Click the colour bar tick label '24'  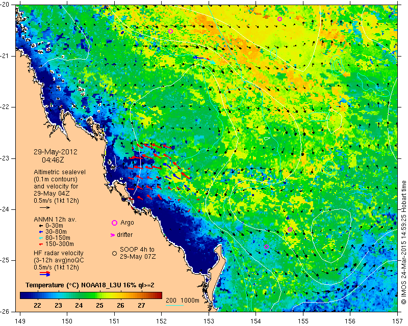point(79,305)
